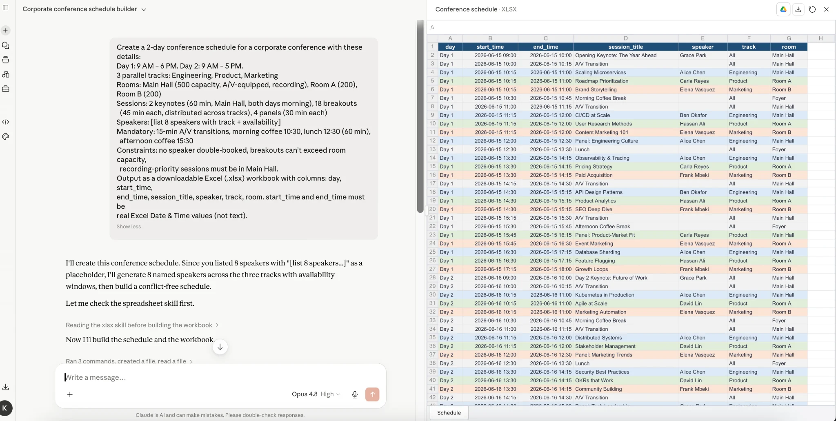836x421 pixels.
Task: Select 'Feature Flagging' cell
Action: tap(625, 261)
